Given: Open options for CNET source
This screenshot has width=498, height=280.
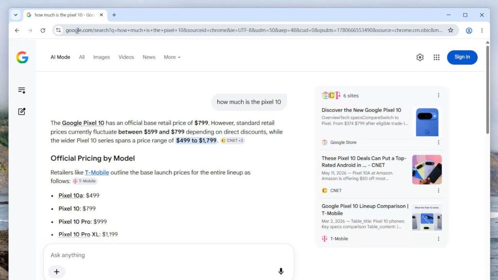Looking at the screenshot, I should tap(438, 191).
